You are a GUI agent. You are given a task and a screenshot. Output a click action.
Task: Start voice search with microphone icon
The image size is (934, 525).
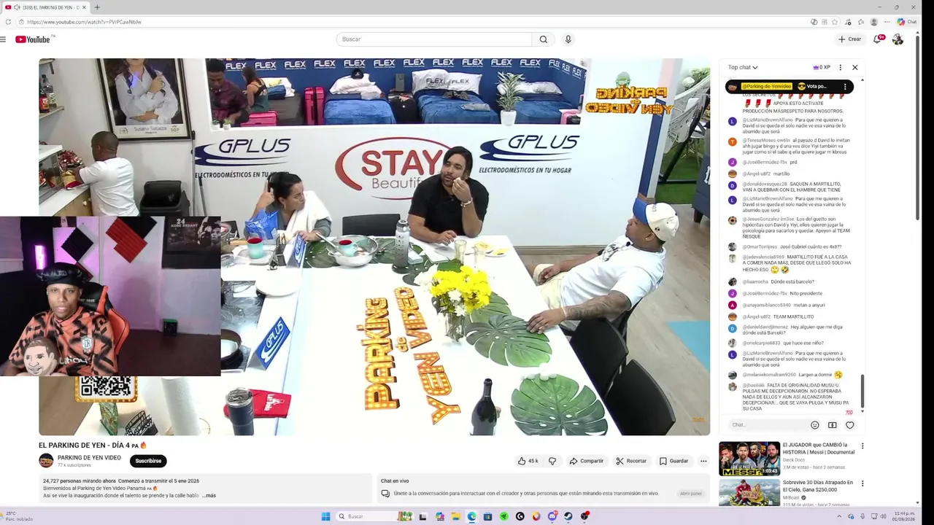[568, 39]
